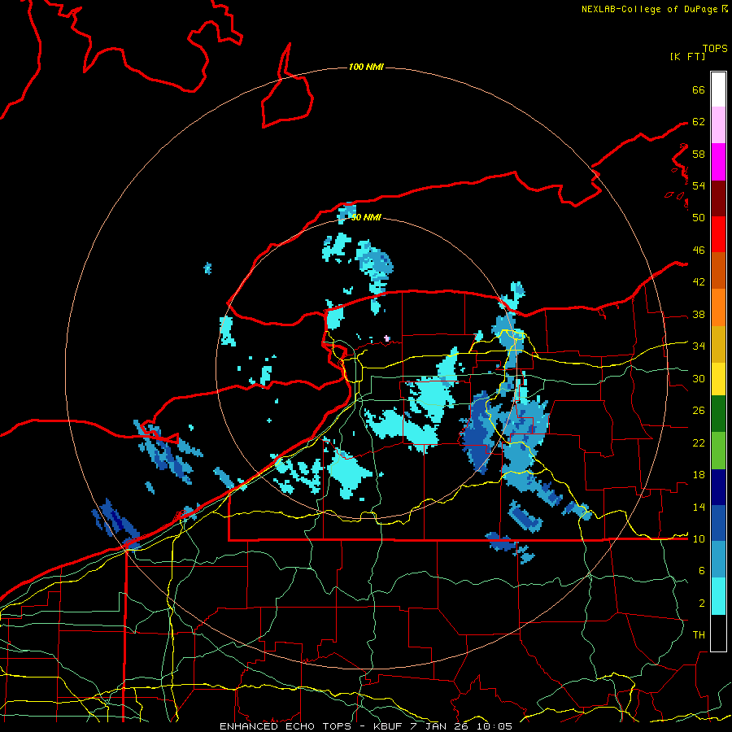Click the legend value "46"
The width and height of the screenshot is (732, 732).
pyautogui.click(x=699, y=251)
